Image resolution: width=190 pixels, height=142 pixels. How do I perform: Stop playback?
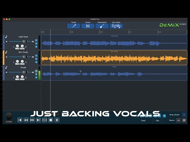pos(51,120)
